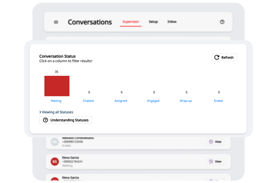View Nikolaos Christodoulou's ended conversation
The image size is (277, 183).
point(215,142)
